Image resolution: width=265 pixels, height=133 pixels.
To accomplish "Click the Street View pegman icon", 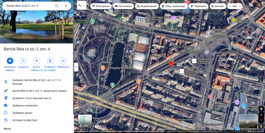I will [261, 126].
